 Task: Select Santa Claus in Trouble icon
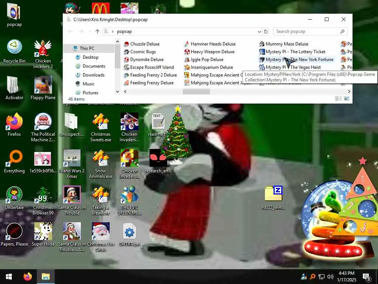pyautogui.click(x=72, y=201)
